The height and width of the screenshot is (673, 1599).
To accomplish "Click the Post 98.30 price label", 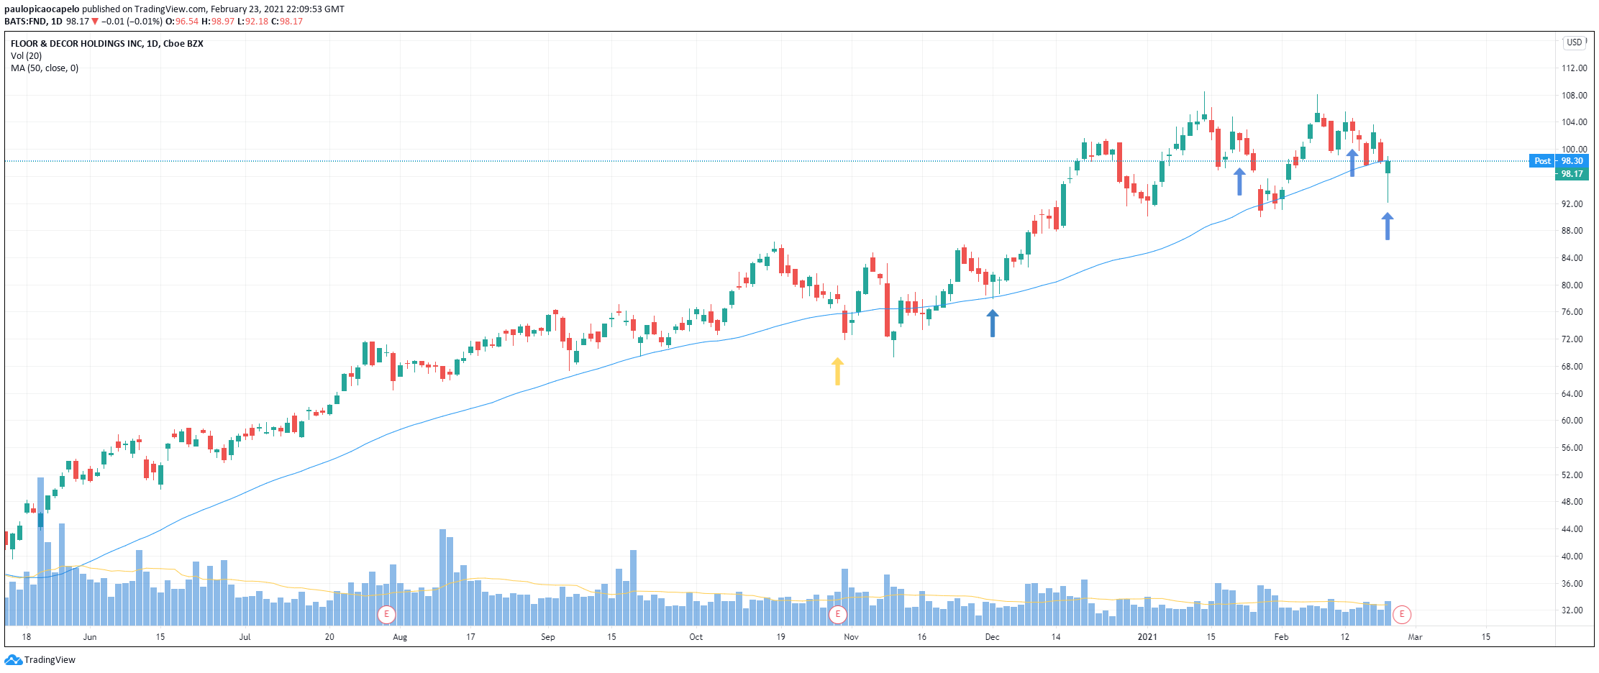I will point(1558,161).
